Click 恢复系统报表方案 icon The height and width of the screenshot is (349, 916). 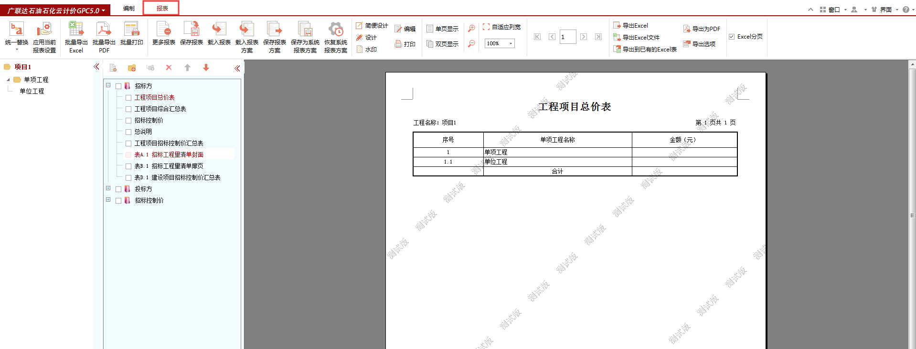pos(336,30)
